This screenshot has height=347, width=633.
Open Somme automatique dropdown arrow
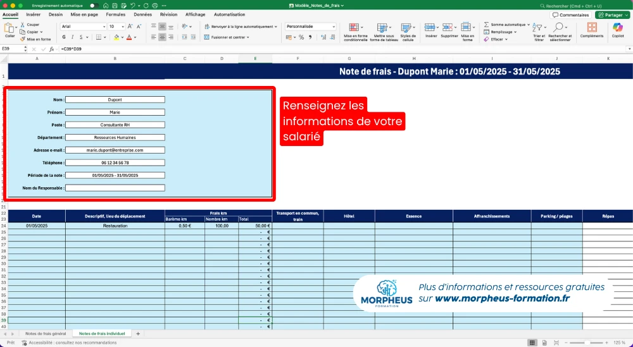[529, 25]
